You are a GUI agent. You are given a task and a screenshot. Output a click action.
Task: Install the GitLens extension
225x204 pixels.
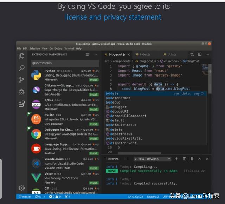pyautogui.click(x=94, y=94)
